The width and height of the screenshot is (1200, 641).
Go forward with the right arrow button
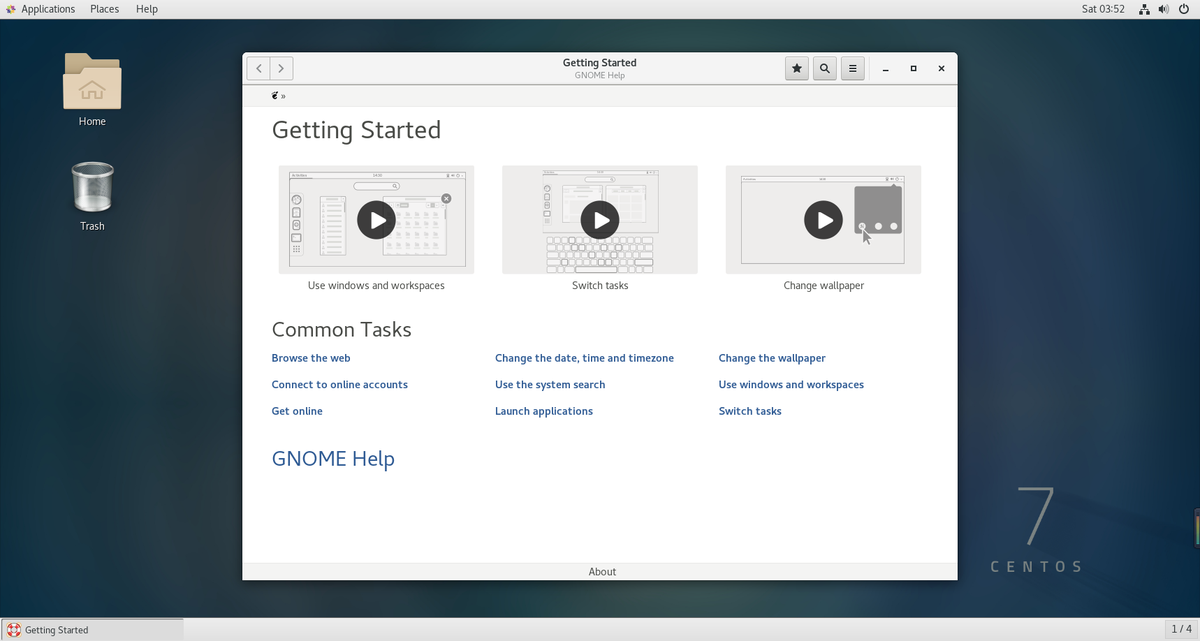[x=281, y=68]
